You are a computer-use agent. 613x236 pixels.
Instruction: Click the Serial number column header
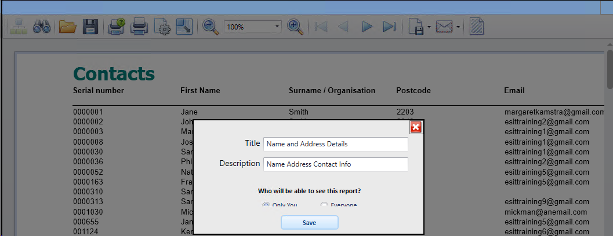click(x=99, y=90)
